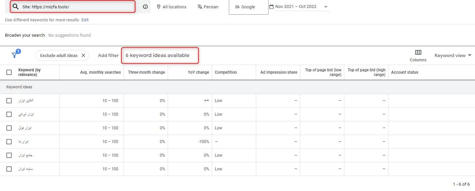Click the language translate icon

[x=200, y=7]
